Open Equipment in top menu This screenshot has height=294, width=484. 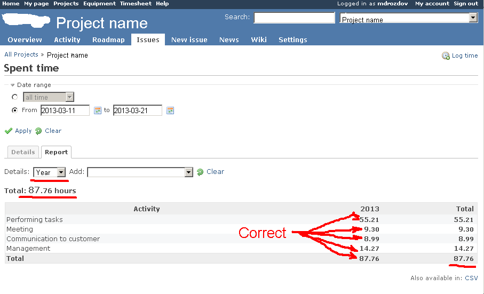point(99,4)
